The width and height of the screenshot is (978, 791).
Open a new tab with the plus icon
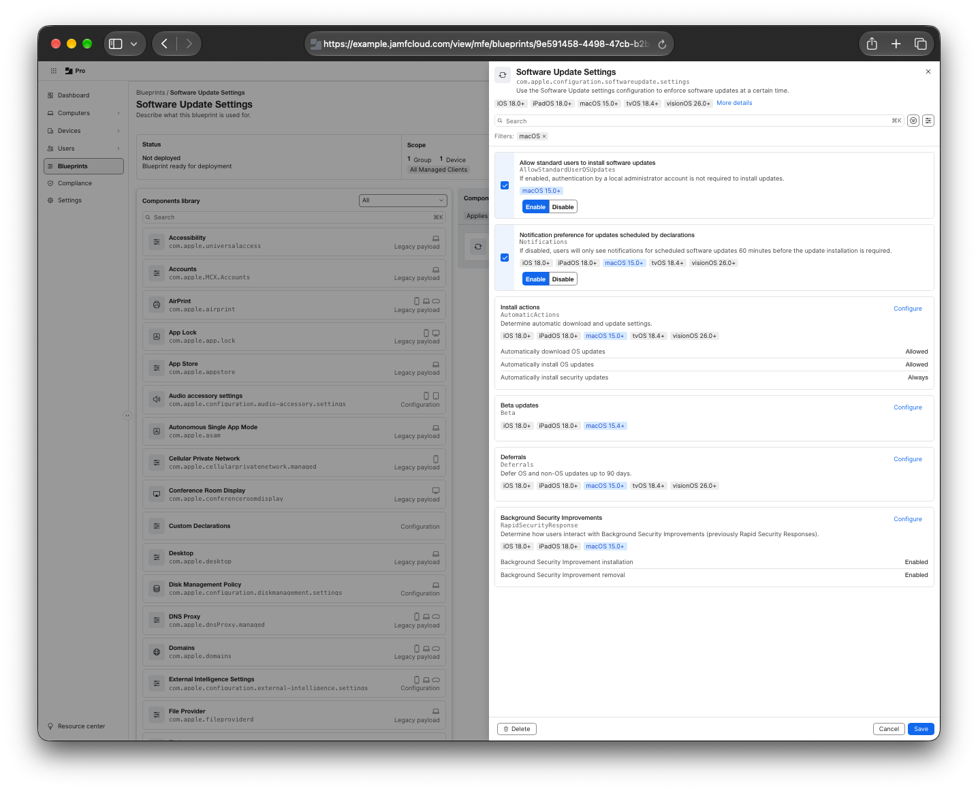point(896,44)
